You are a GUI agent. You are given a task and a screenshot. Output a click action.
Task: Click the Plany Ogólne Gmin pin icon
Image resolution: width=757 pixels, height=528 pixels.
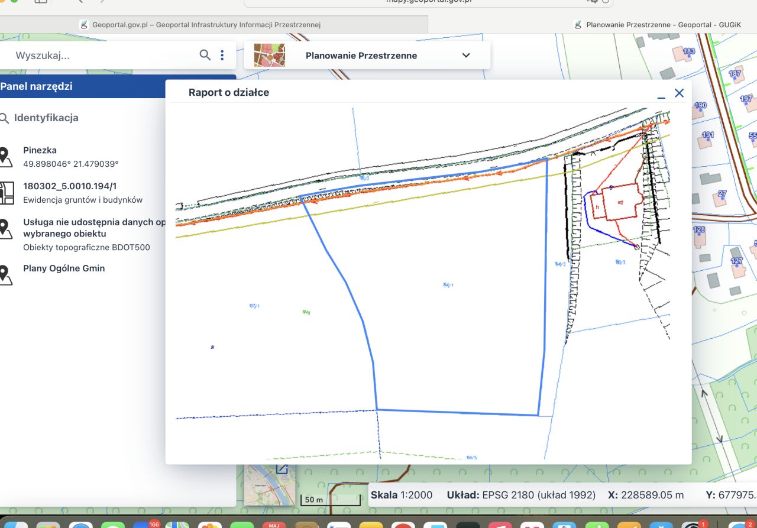[5, 275]
